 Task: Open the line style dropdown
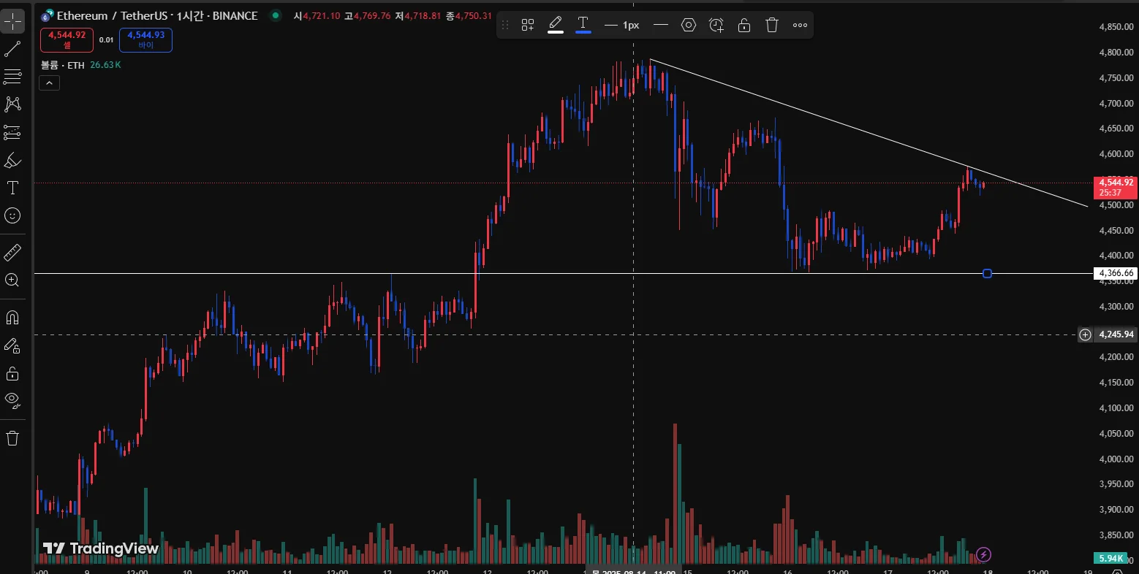[x=661, y=25]
